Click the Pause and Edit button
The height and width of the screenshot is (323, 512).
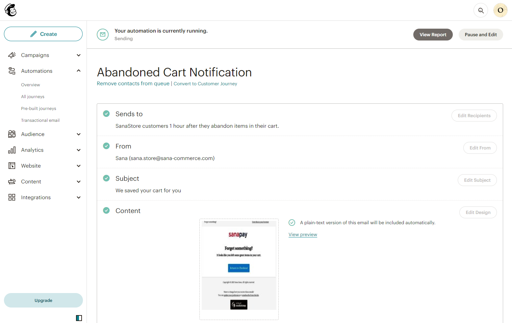(x=481, y=35)
